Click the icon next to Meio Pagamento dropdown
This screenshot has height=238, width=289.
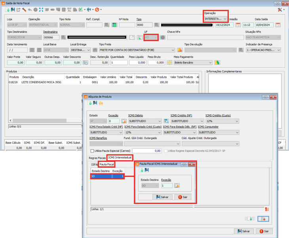pos(217,62)
